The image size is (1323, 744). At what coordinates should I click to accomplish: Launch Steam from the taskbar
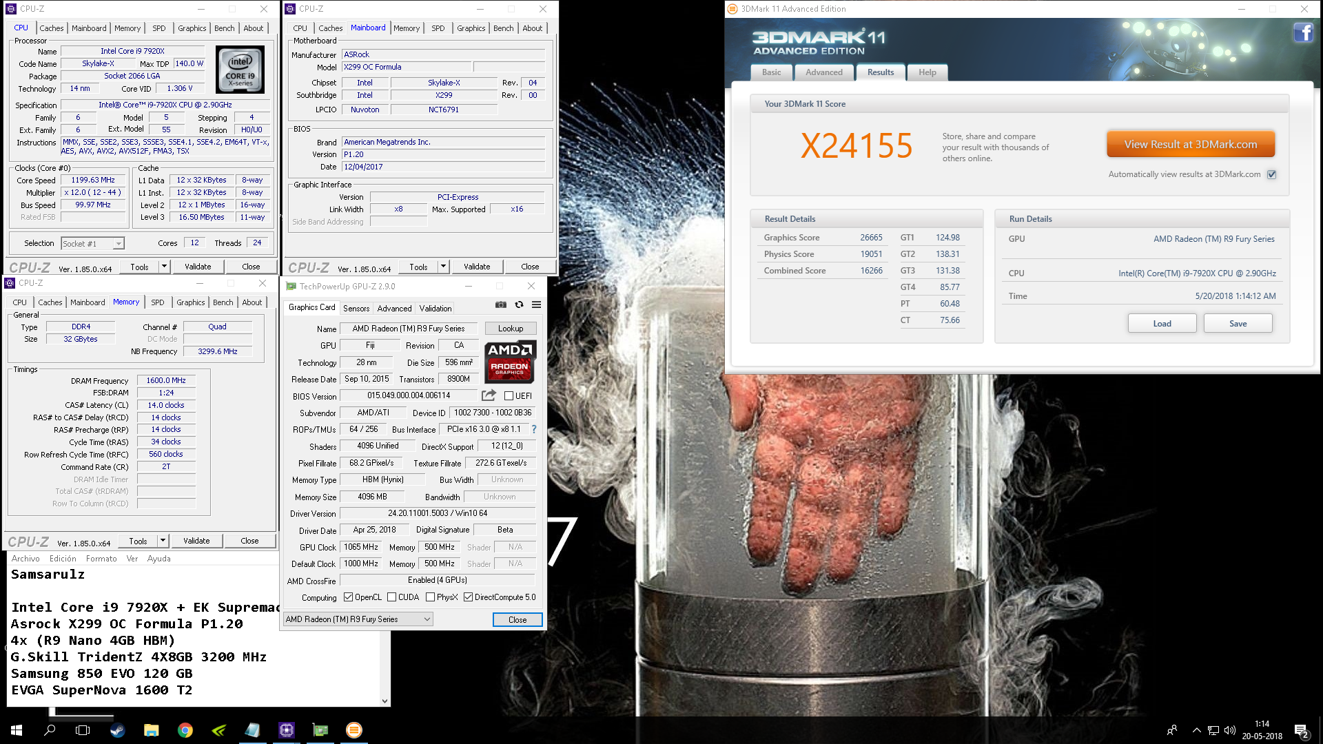[x=117, y=730]
